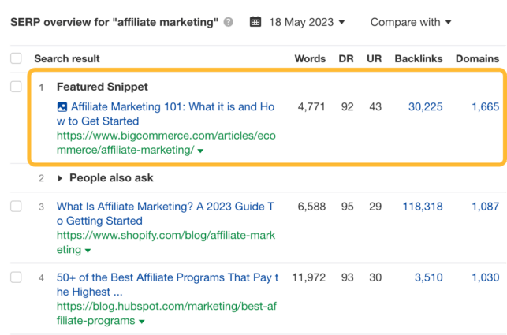Click DR value 95

click(347, 207)
